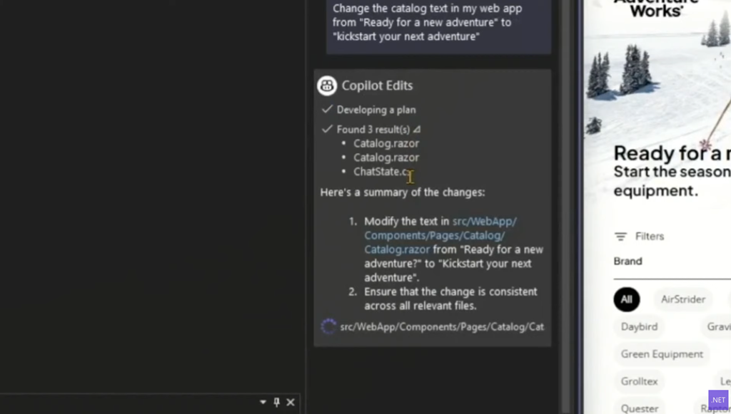The image size is (731, 414).
Task: Click the Copilot Edits robot icon
Action: [327, 86]
